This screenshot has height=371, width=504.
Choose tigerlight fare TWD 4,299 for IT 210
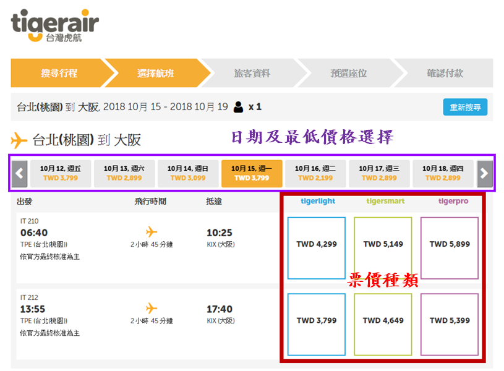click(317, 248)
